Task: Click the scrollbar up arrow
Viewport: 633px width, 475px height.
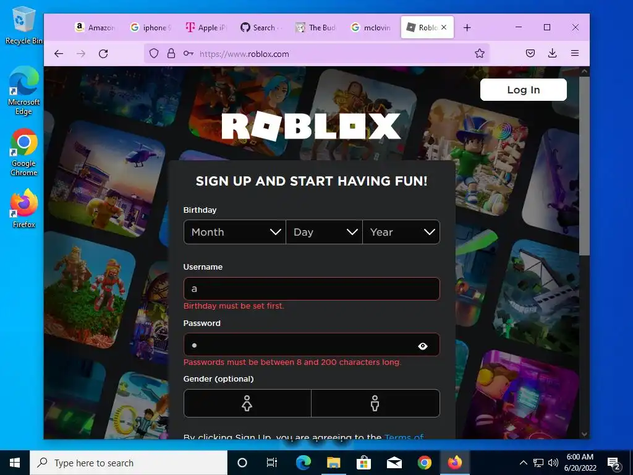Action: [584, 72]
